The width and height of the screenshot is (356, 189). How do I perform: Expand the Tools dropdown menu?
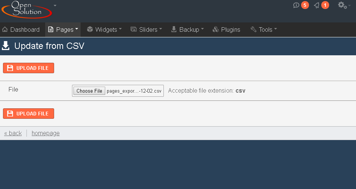tap(263, 30)
